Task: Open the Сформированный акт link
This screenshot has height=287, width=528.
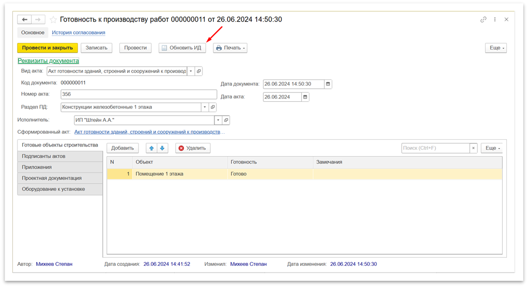Action: 150,132
